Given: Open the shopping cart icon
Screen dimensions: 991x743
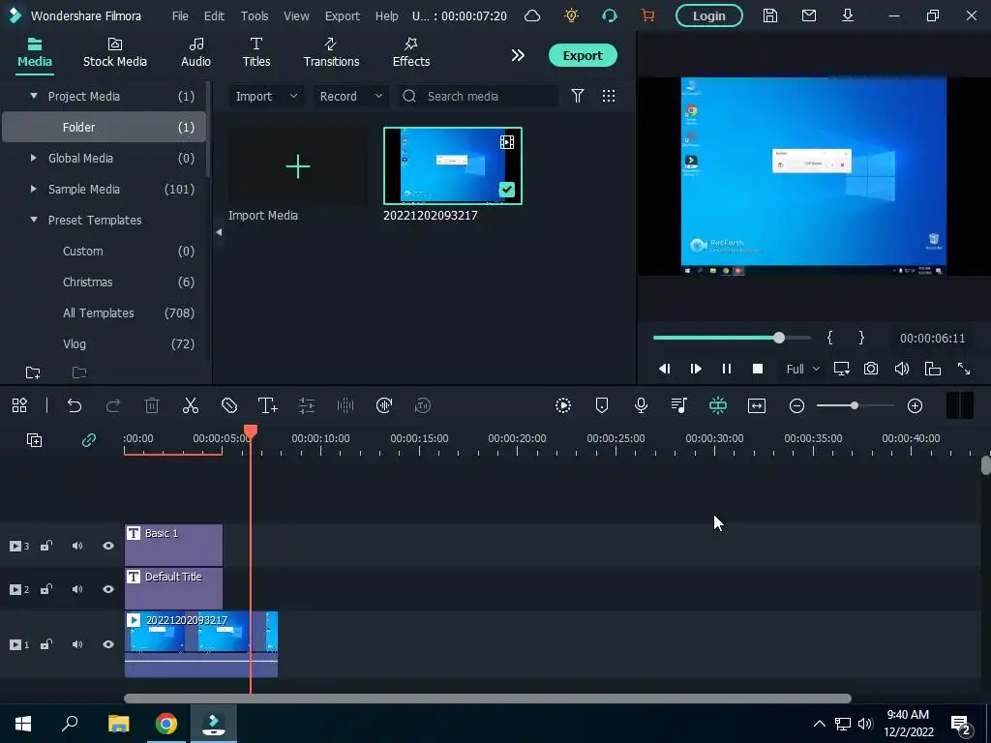Looking at the screenshot, I should [647, 15].
